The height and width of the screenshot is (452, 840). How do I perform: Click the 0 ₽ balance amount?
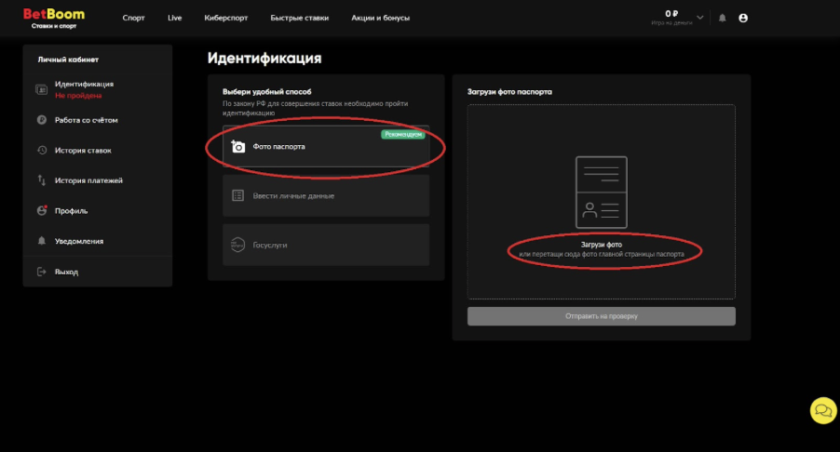coord(671,14)
